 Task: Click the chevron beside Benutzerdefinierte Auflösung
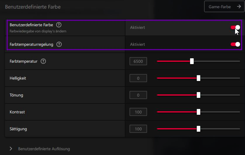11,149
